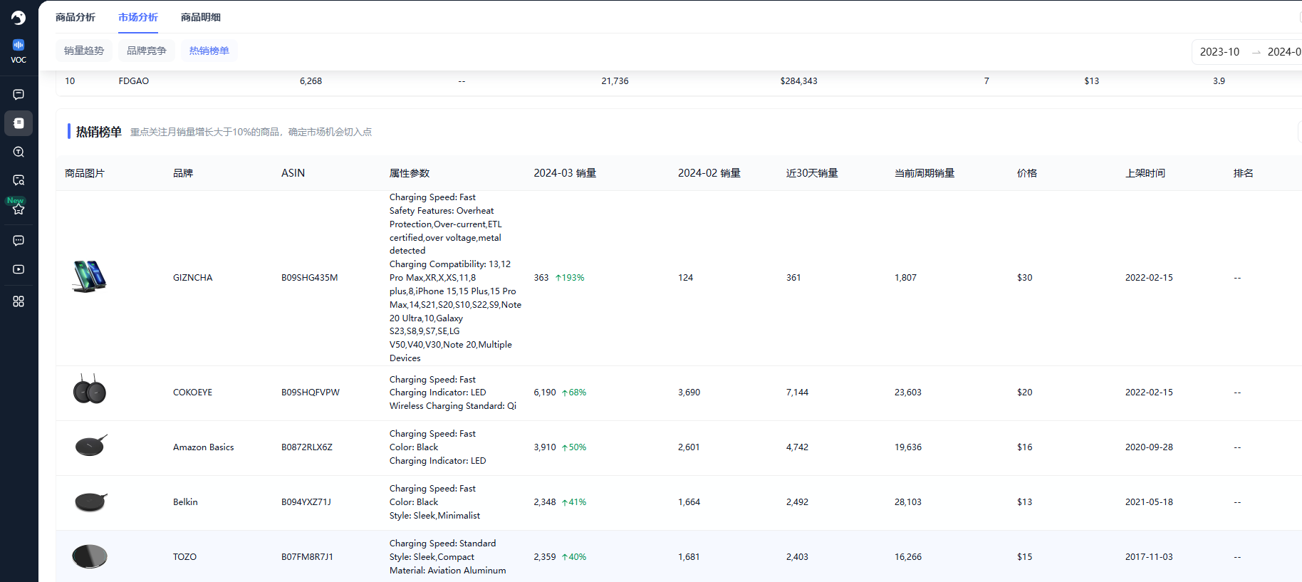Open the video play icon in sidebar
1302x582 pixels.
pos(19,269)
